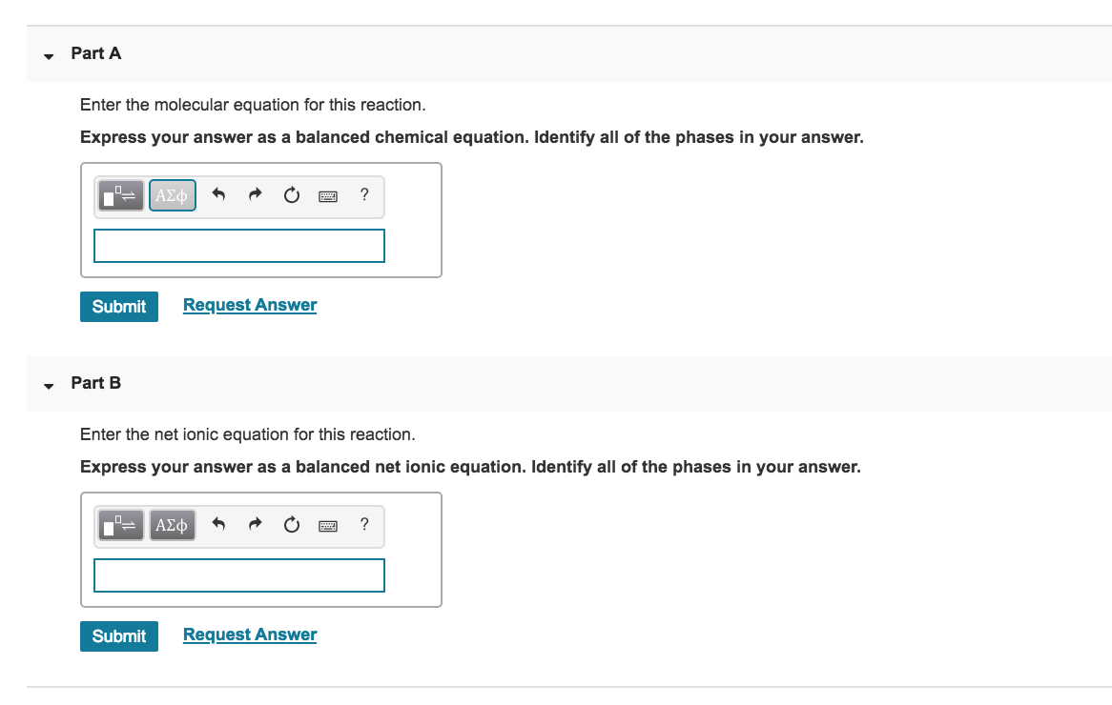Show keyboard shortcuts in Part A
Viewport: 1112px width, 705px height.
click(328, 196)
